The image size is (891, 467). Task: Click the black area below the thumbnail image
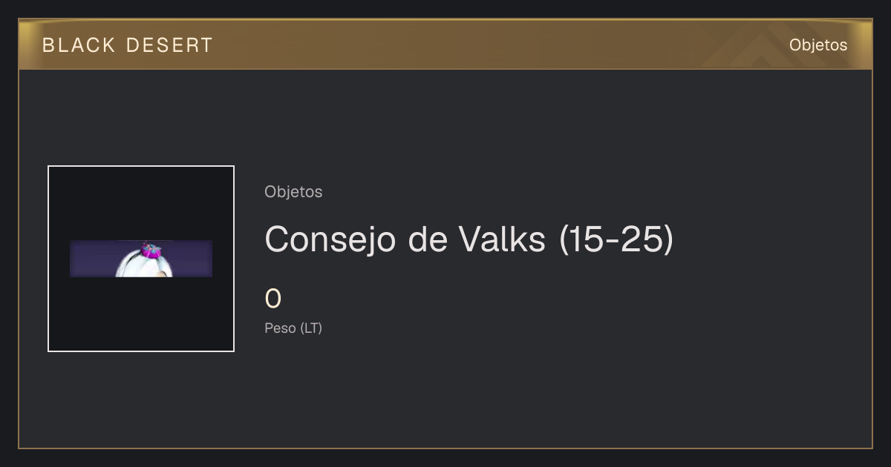pos(141,314)
